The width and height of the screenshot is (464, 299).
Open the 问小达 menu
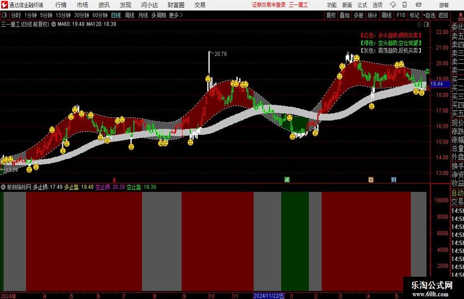coord(149,5)
